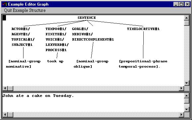
Task: Click in the 'John ate a cake' text field
Action: [x=93, y=103]
